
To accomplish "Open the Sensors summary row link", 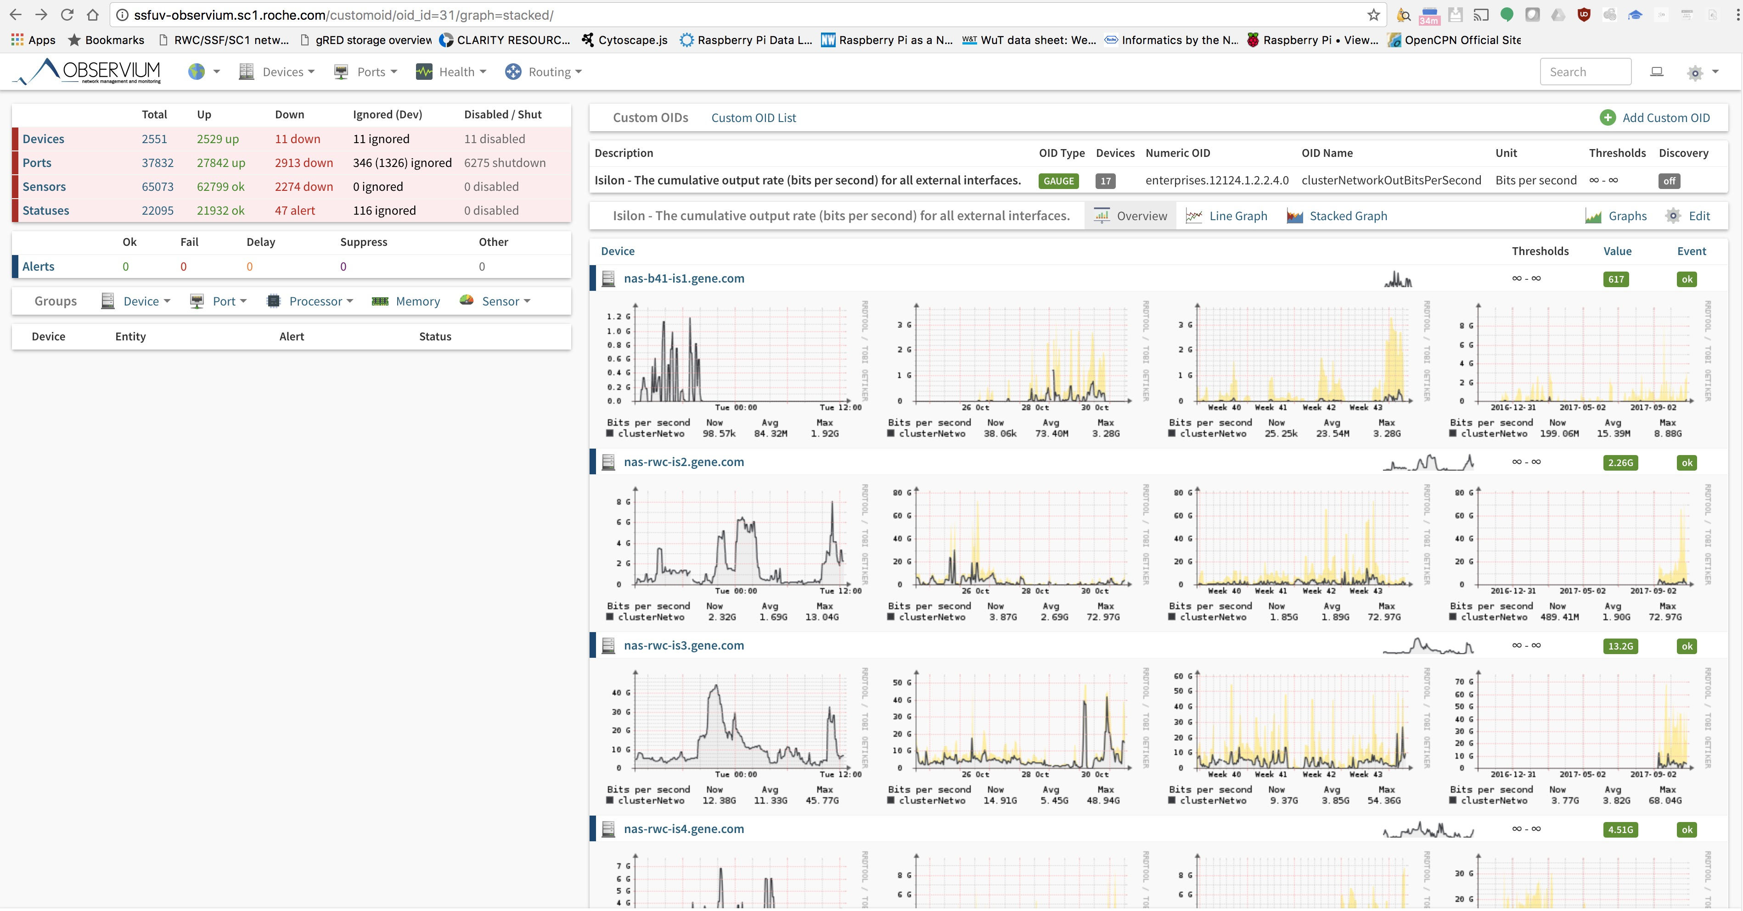I will pyautogui.click(x=44, y=187).
